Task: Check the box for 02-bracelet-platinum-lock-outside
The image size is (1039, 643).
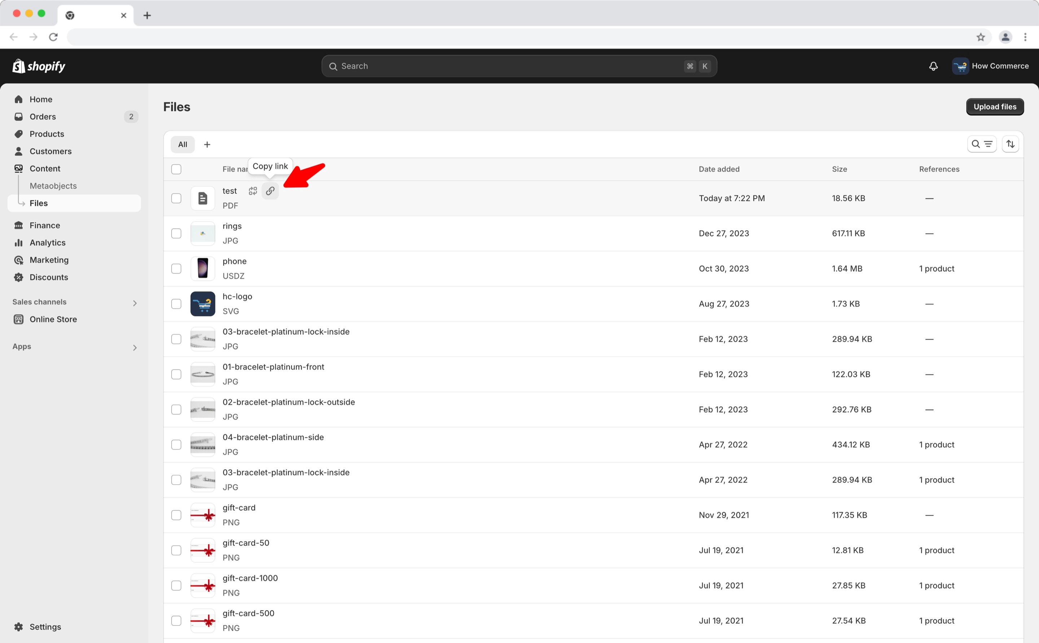Action: [176, 409]
